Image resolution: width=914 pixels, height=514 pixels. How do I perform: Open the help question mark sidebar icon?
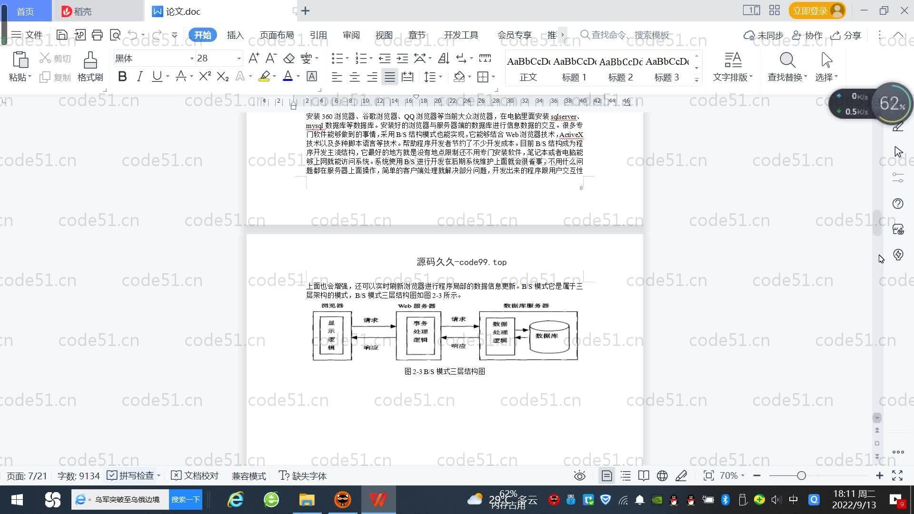(x=898, y=204)
